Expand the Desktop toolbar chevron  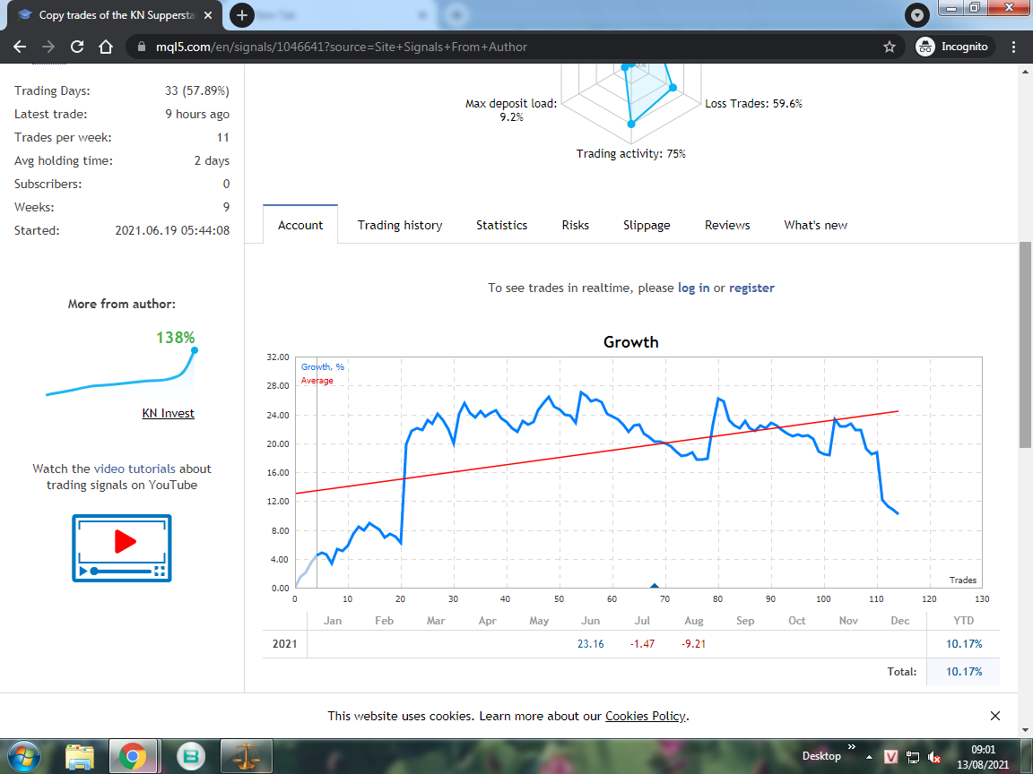[851, 747]
